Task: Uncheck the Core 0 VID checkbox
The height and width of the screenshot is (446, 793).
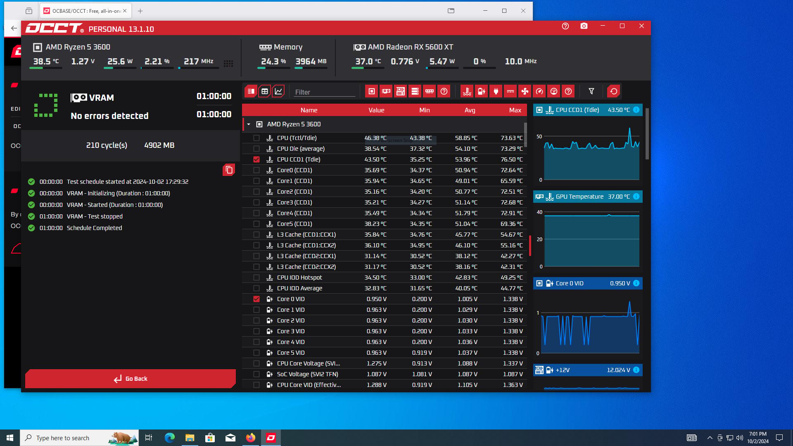Action: tap(256, 299)
